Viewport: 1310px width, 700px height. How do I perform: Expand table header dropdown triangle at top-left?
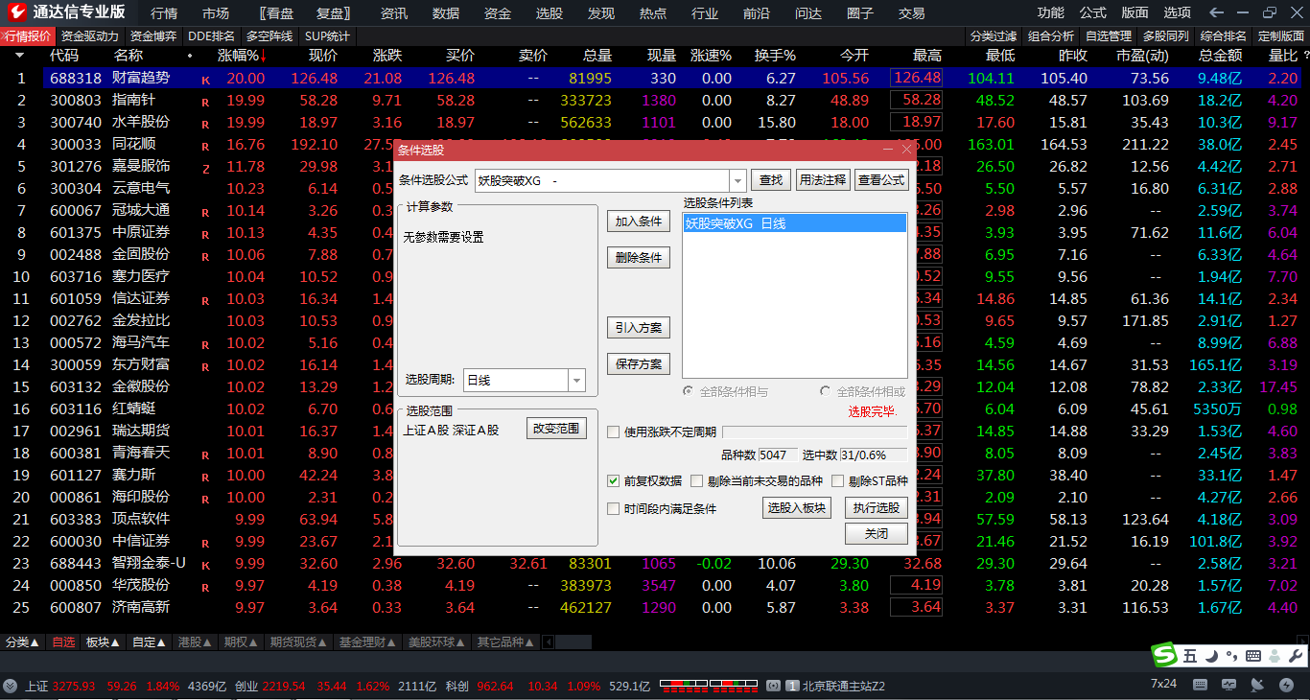[19, 56]
